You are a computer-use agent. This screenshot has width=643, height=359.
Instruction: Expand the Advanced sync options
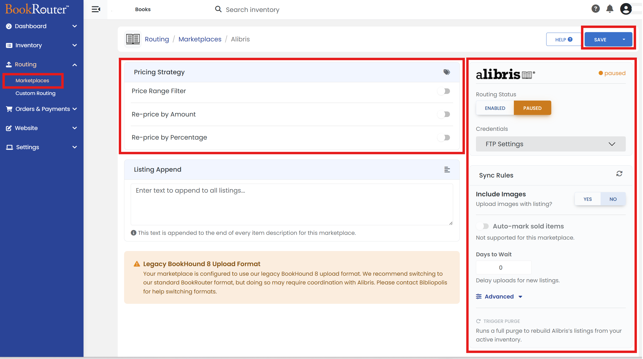tap(499, 296)
